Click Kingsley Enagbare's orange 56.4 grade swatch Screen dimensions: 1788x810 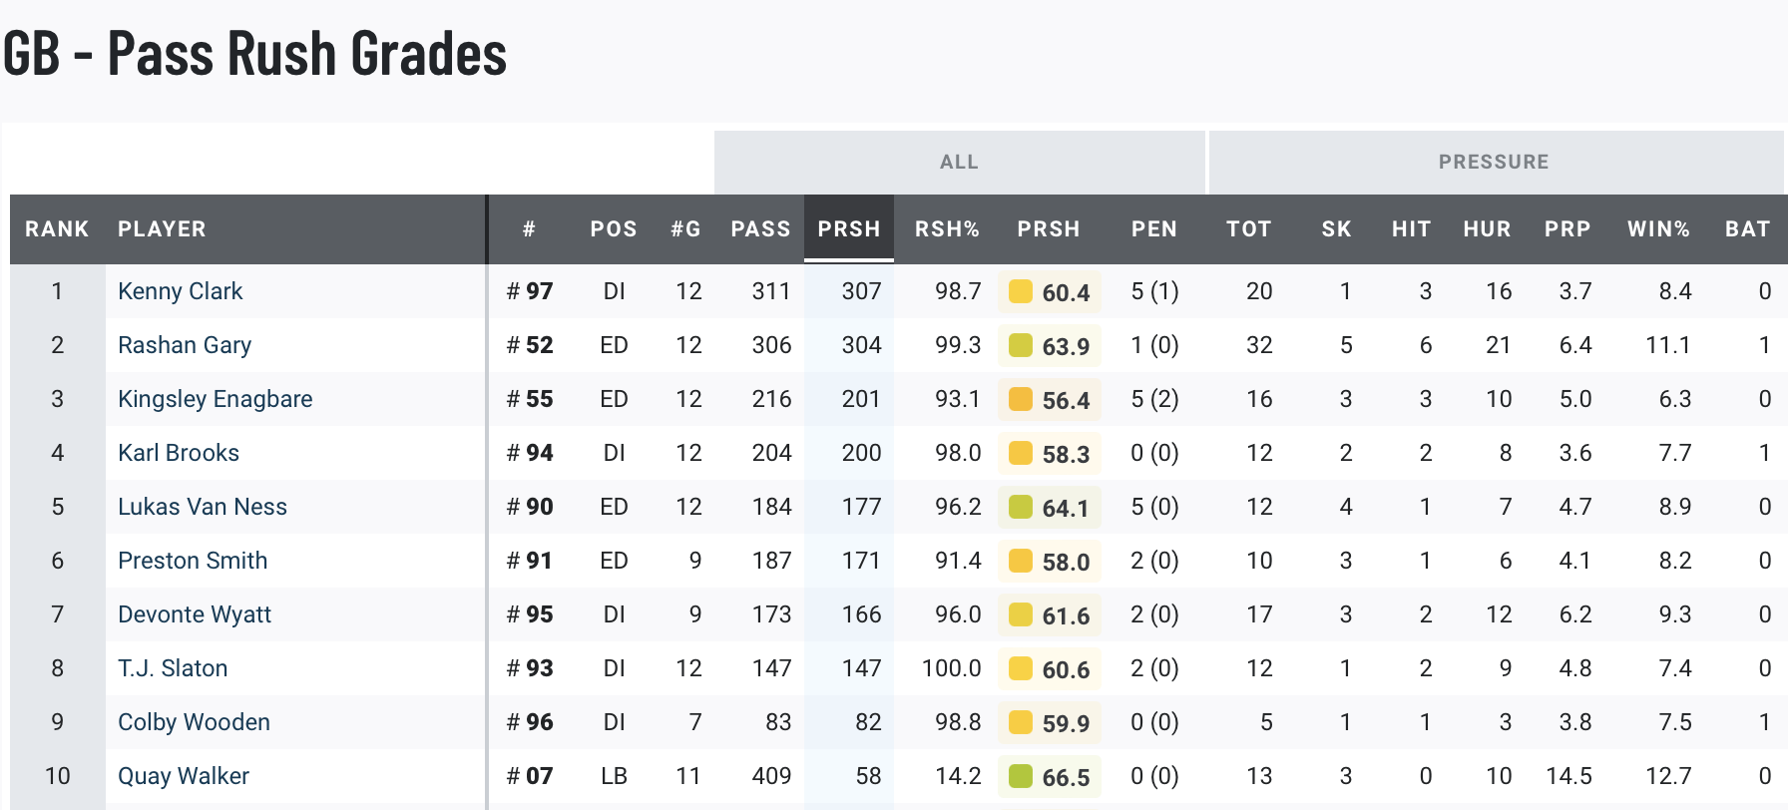[1021, 399]
